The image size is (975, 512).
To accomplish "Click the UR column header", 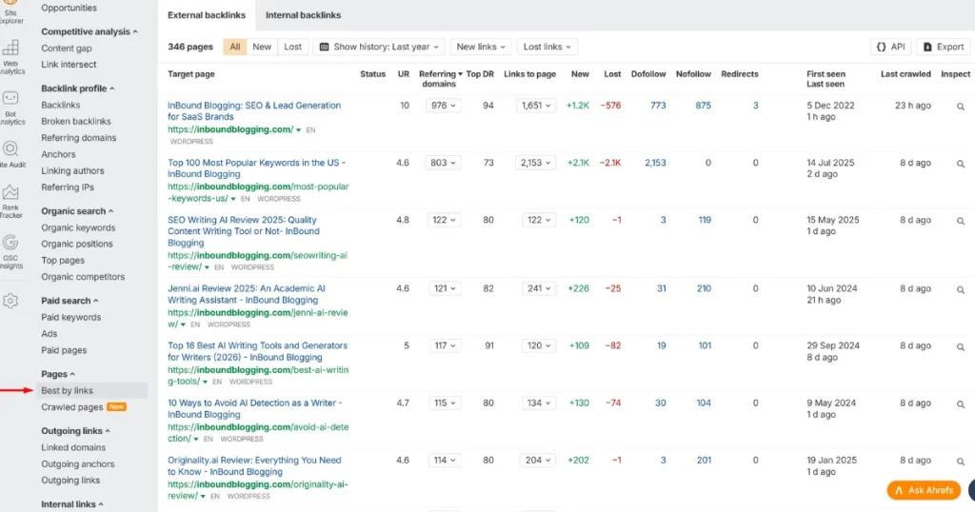I will [404, 74].
